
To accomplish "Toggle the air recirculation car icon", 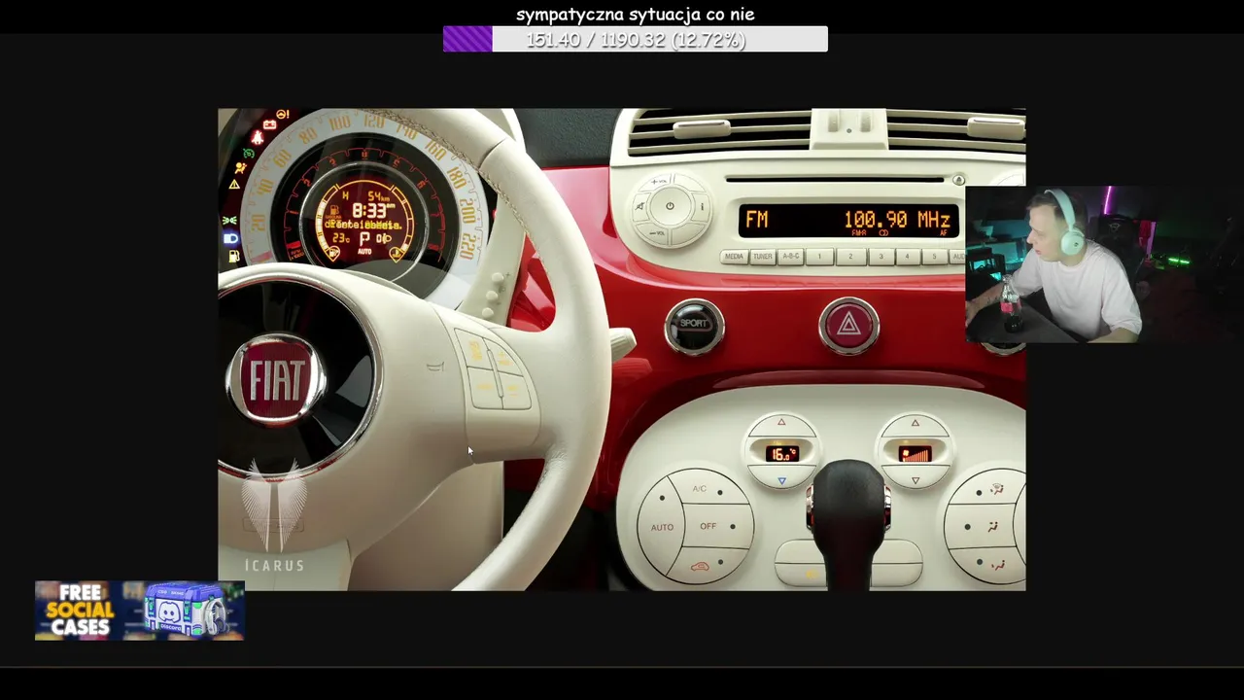I will 700,566.
